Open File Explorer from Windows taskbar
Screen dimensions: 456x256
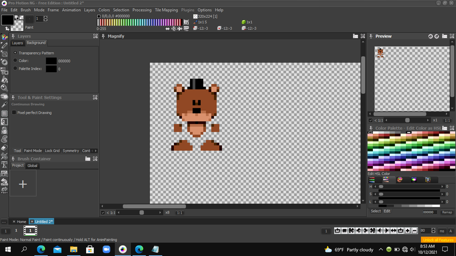coord(73,249)
